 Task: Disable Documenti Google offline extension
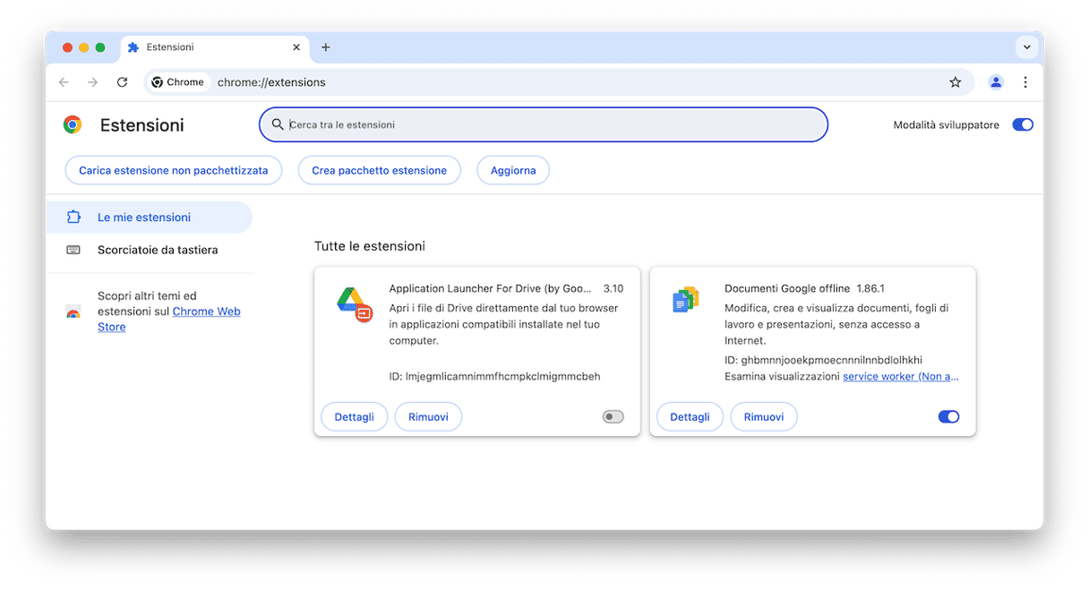pos(948,416)
